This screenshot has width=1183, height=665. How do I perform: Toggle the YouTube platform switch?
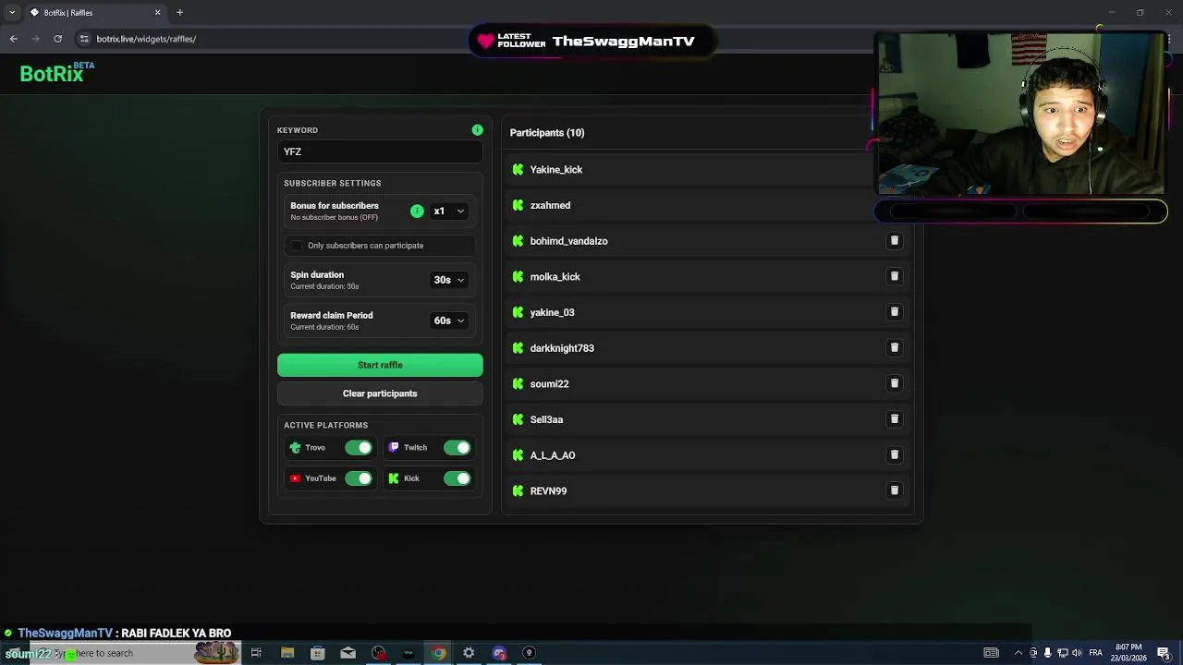click(359, 478)
